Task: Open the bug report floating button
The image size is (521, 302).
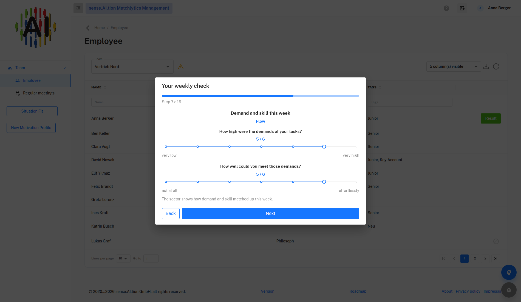Action: pyautogui.click(x=509, y=290)
